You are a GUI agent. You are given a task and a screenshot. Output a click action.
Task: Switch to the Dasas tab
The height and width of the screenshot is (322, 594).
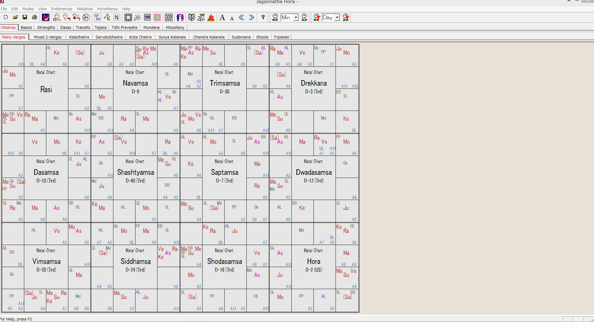click(66, 27)
